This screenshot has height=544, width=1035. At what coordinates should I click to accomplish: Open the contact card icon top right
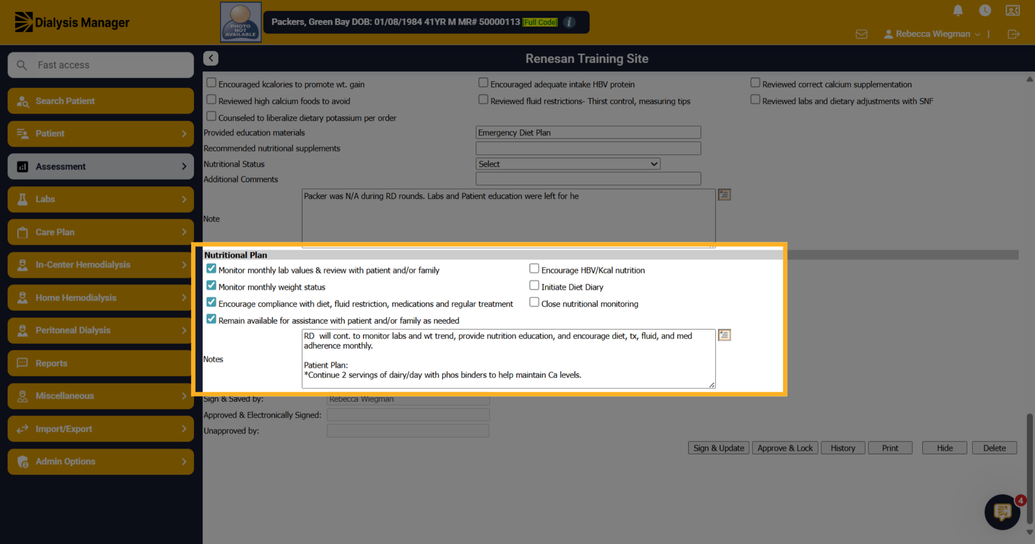click(1013, 10)
